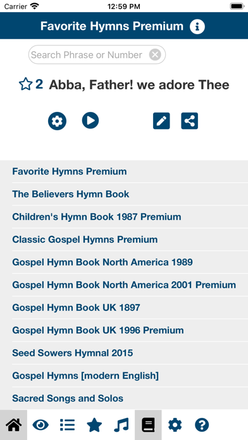The image size is (248, 440).
Task: Tap the info icon beside the app title
Action: [x=197, y=27]
